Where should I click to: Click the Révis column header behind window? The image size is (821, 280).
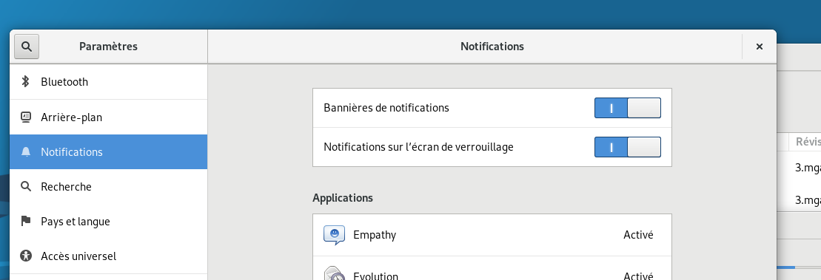[808, 142]
